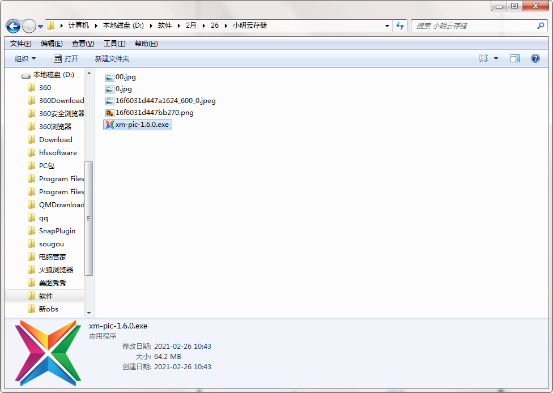Image resolution: width=553 pixels, height=393 pixels.
Task: Select the 360Download folder
Action: coord(56,101)
